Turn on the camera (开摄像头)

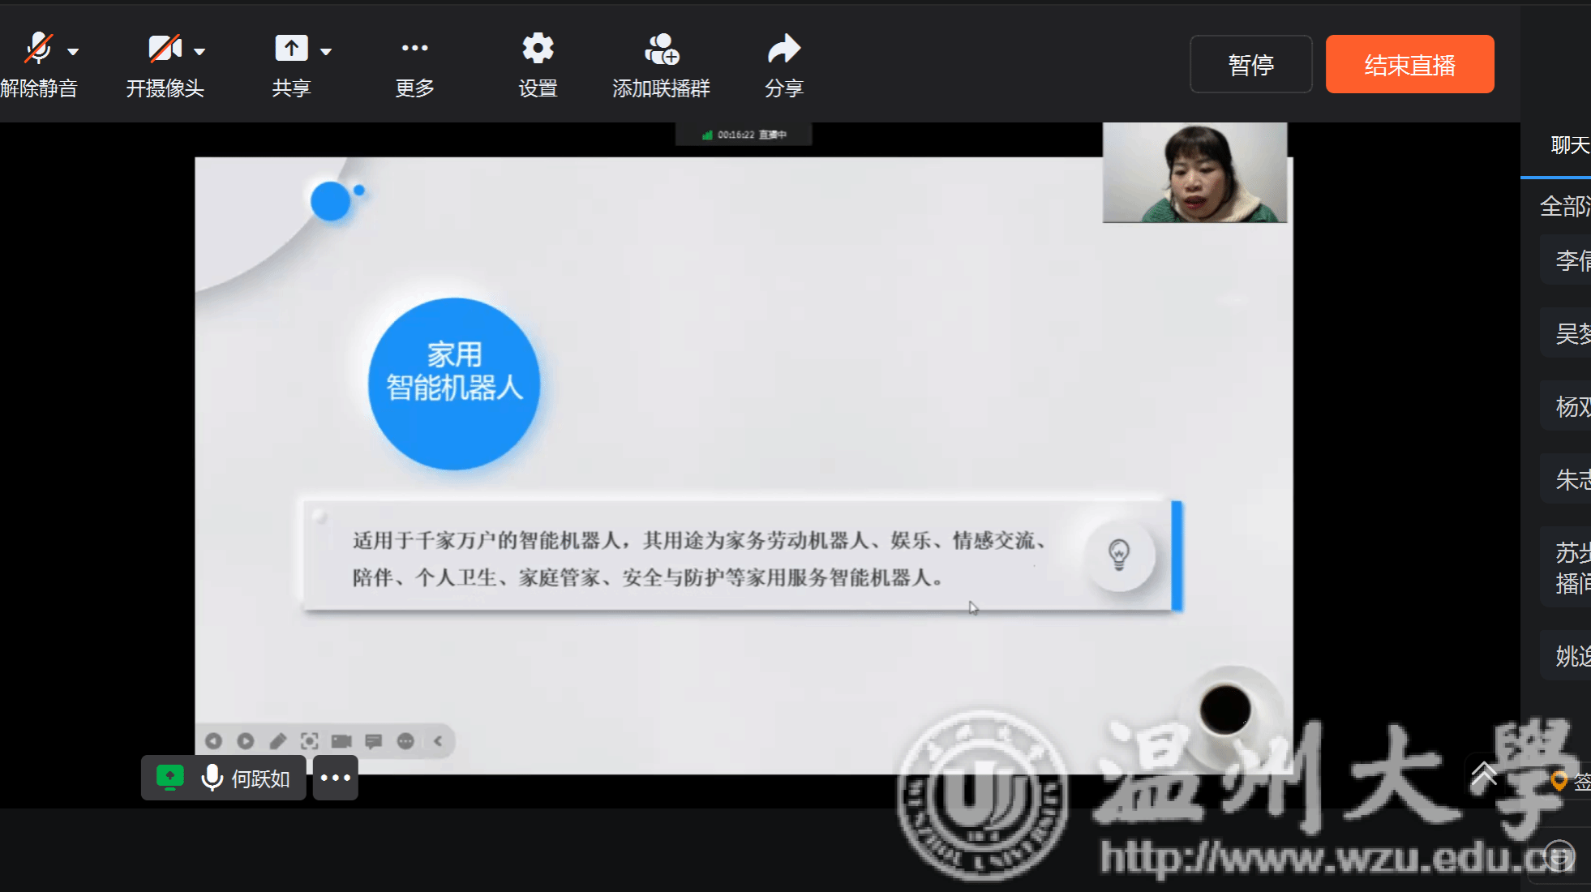164,50
